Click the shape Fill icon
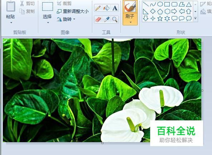This screenshot has width=212, height=155. click(x=203, y=11)
